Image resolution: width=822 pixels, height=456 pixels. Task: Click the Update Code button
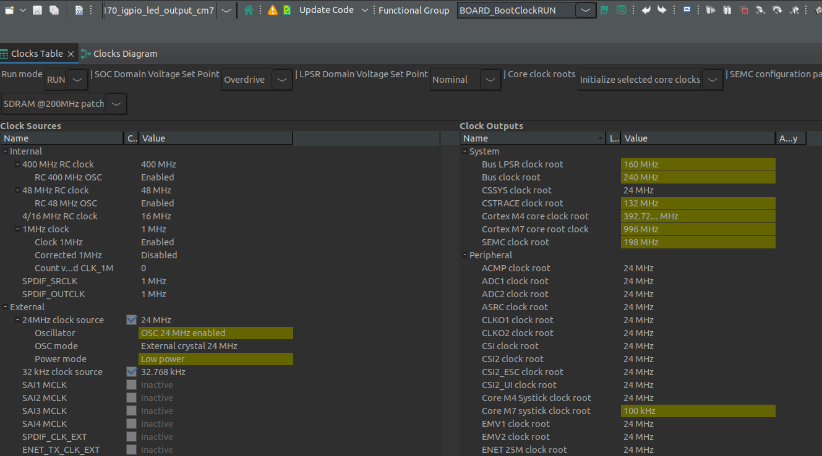326,10
